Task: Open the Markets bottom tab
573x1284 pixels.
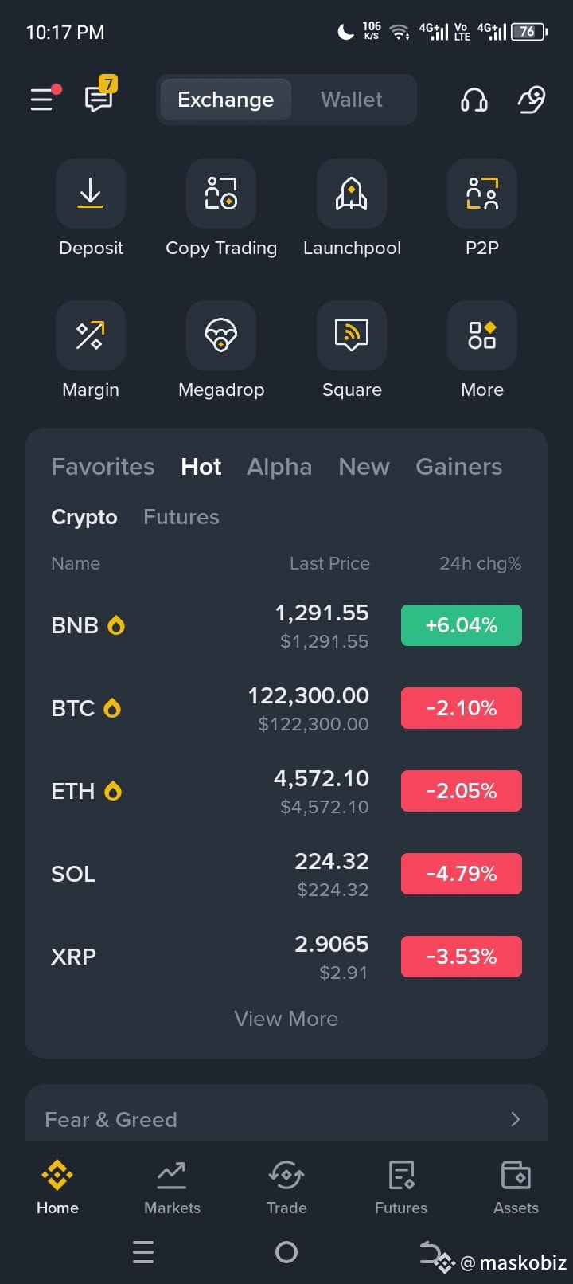Action: [x=172, y=1187]
